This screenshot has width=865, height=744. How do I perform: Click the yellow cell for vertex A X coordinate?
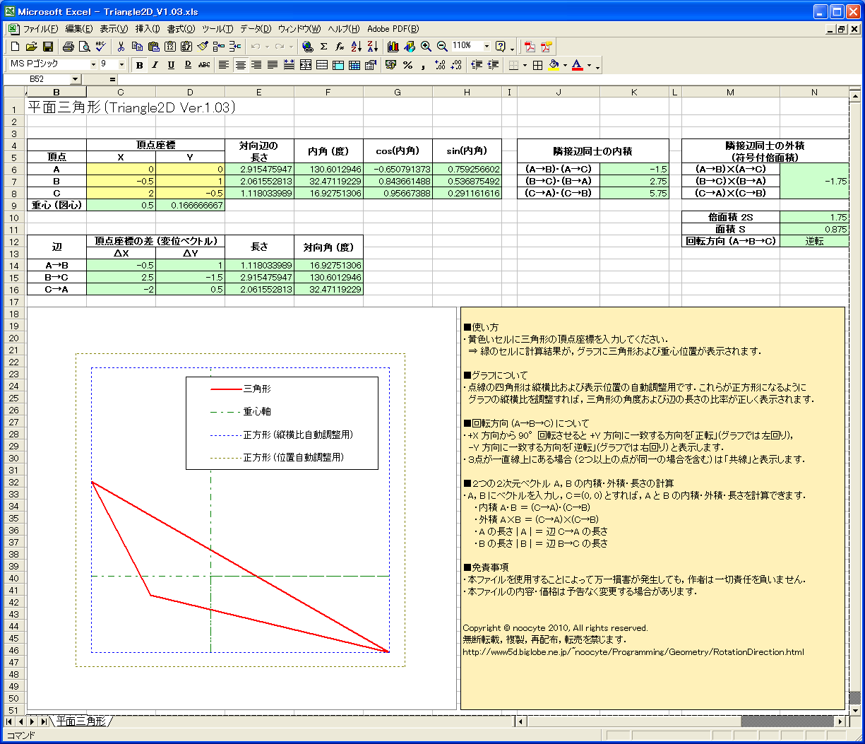click(121, 170)
